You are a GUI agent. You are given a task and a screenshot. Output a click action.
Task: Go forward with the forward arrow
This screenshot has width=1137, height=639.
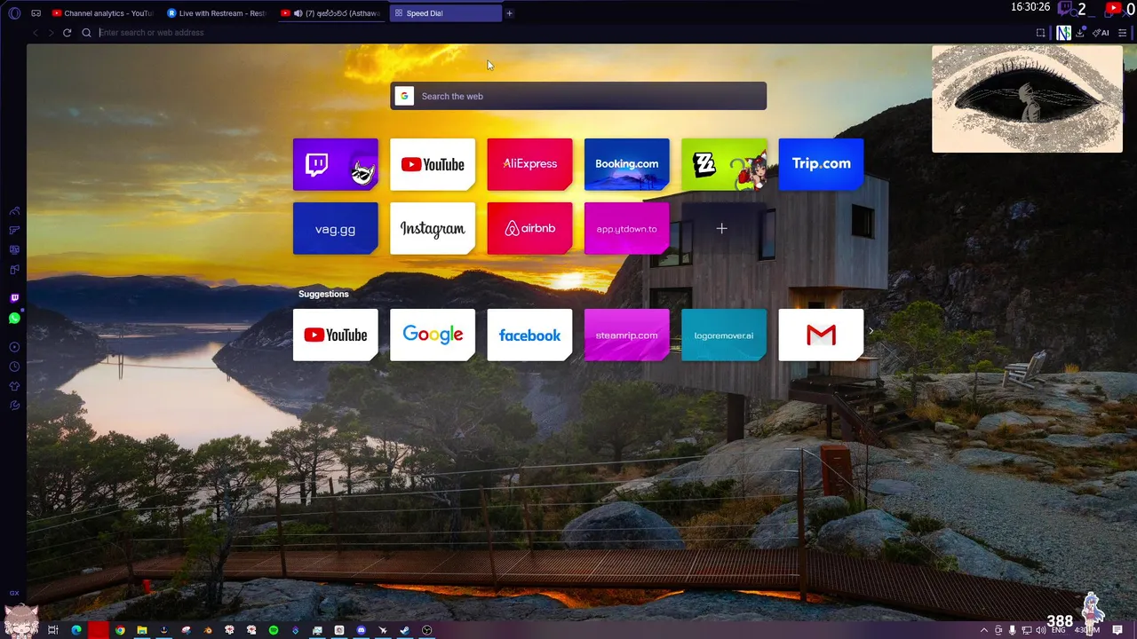tap(51, 33)
